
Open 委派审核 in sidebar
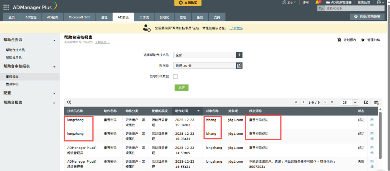[x=12, y=84]
